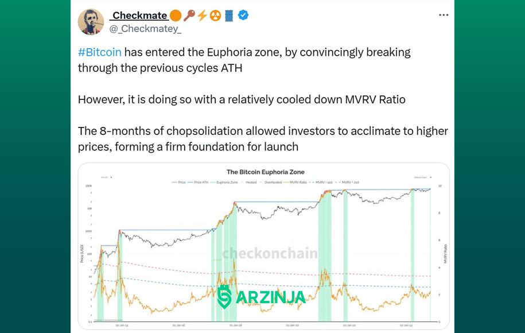Open the Info On dropdown in chart
The width and height of the screenshot is (525, 333).
(106, 177)
